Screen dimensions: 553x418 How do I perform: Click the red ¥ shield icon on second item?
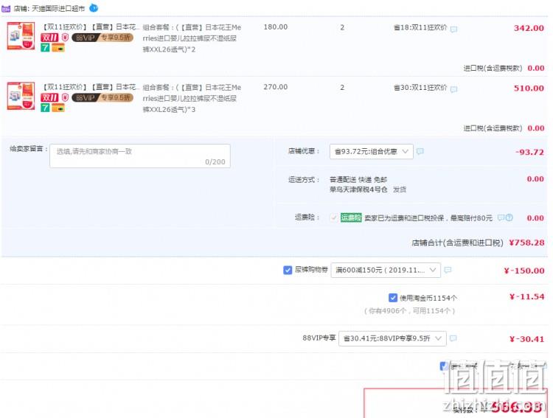click(65, 97)
